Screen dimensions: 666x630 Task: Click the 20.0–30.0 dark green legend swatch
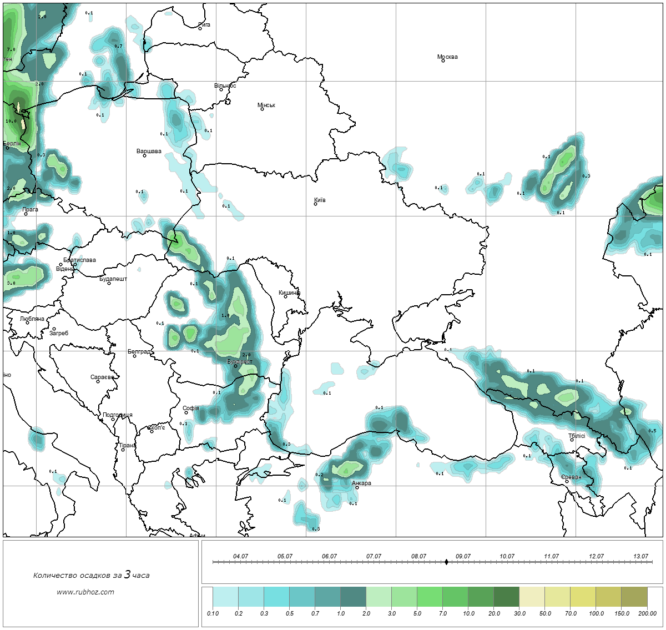coord(506,597)
